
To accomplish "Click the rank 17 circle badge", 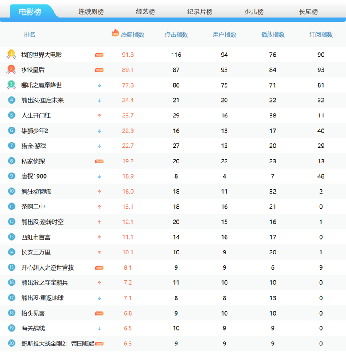I will point(12,297).
